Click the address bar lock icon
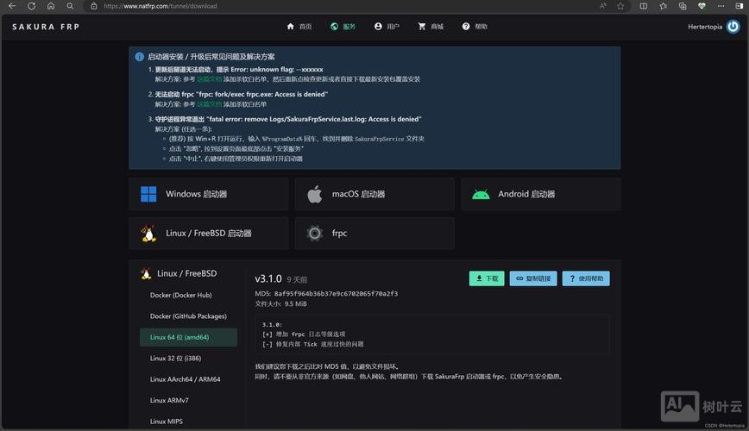This screenshot has height=431, width=749. 93,6
